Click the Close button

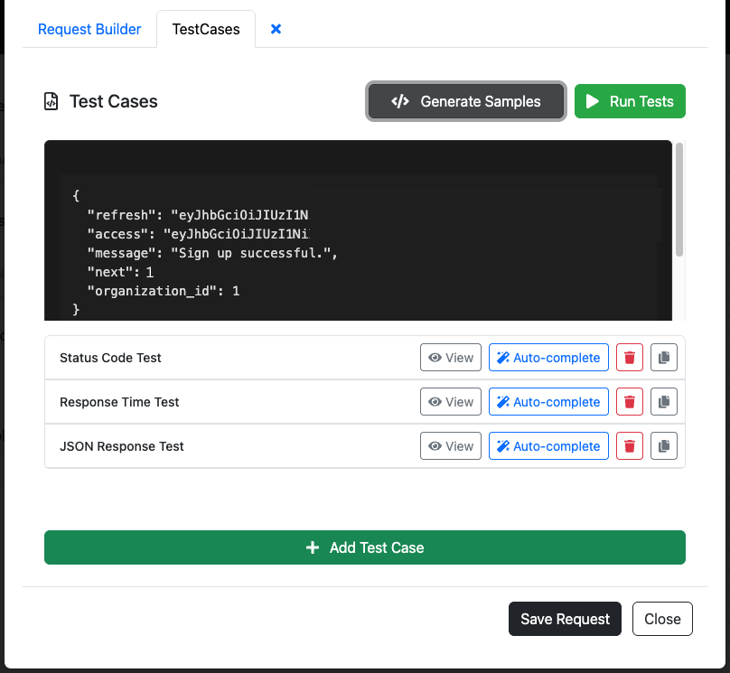pyautogui.click(x=662, y=619)
